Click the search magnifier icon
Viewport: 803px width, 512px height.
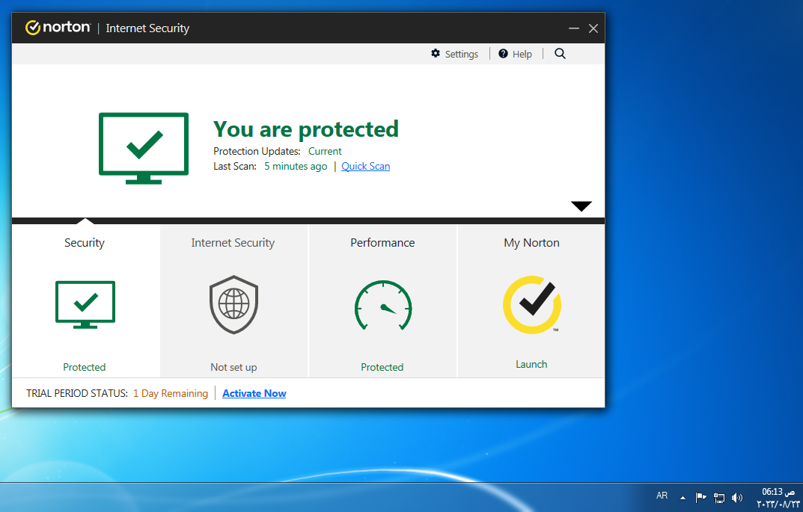tap(560, 54)
